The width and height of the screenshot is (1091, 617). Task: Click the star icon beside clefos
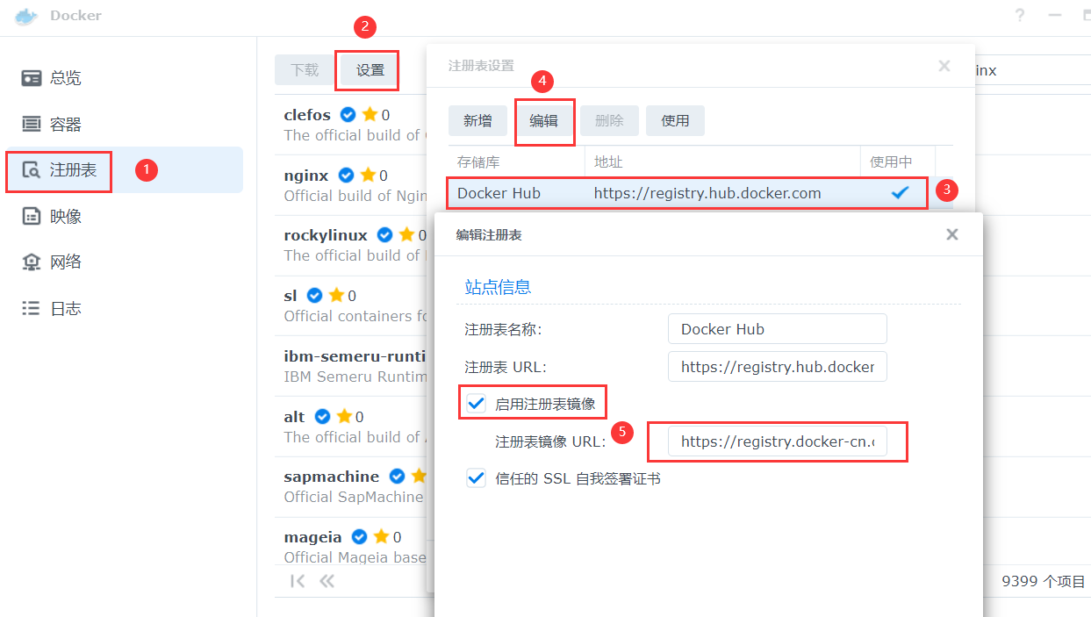click(370, 114)
